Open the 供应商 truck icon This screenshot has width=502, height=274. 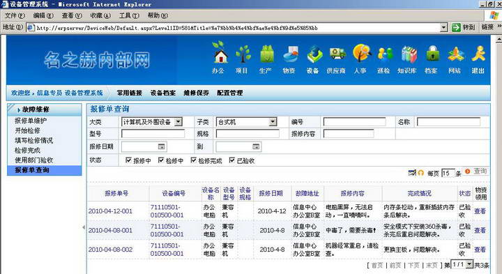pos(337,54)
